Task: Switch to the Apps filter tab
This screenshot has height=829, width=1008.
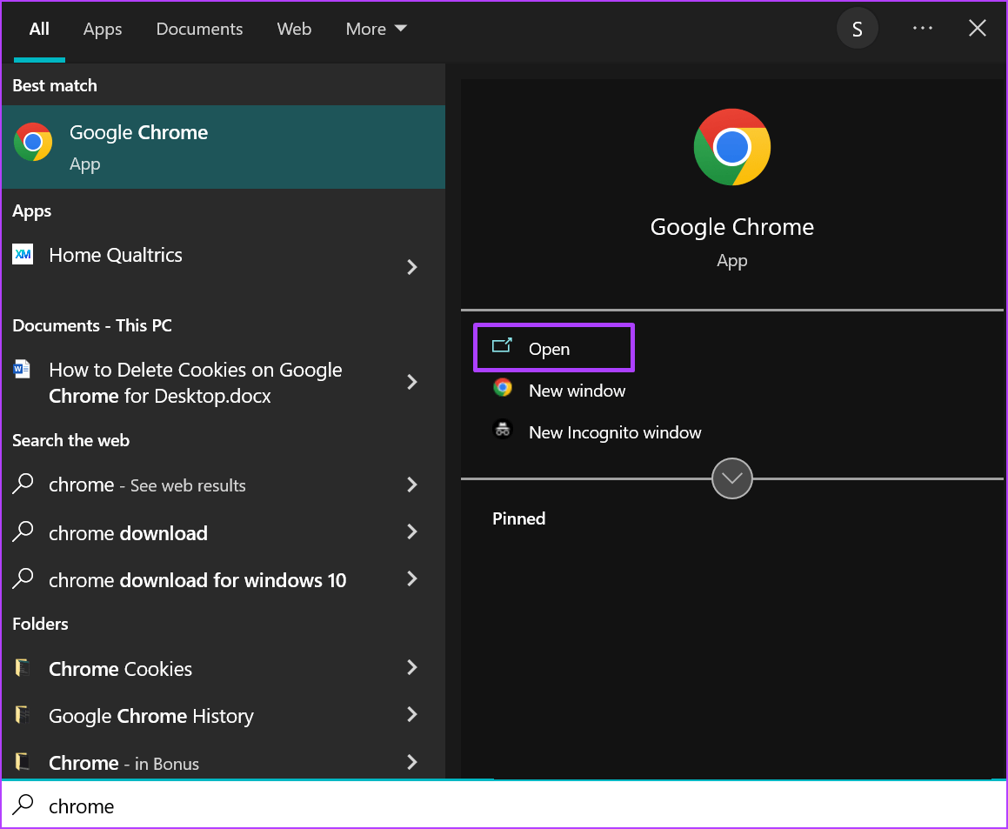Action: point(102,28)
